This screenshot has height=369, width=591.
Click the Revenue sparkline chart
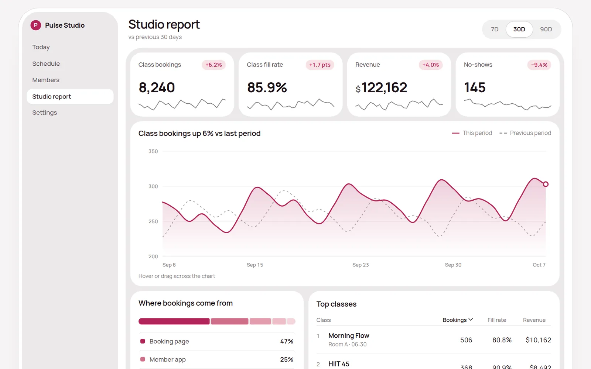coord(399,104)
